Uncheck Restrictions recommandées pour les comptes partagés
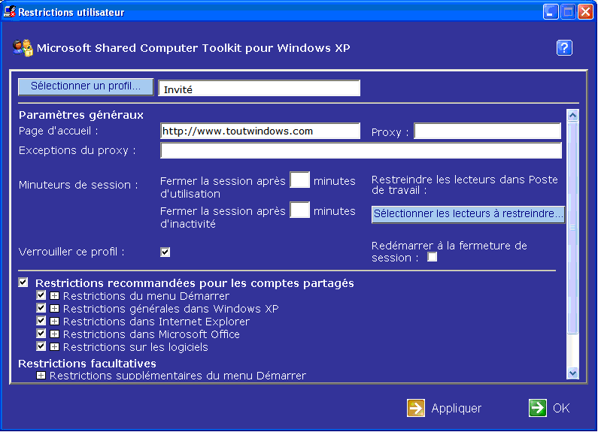Screen dimensions: 598x432 point(23,282)
